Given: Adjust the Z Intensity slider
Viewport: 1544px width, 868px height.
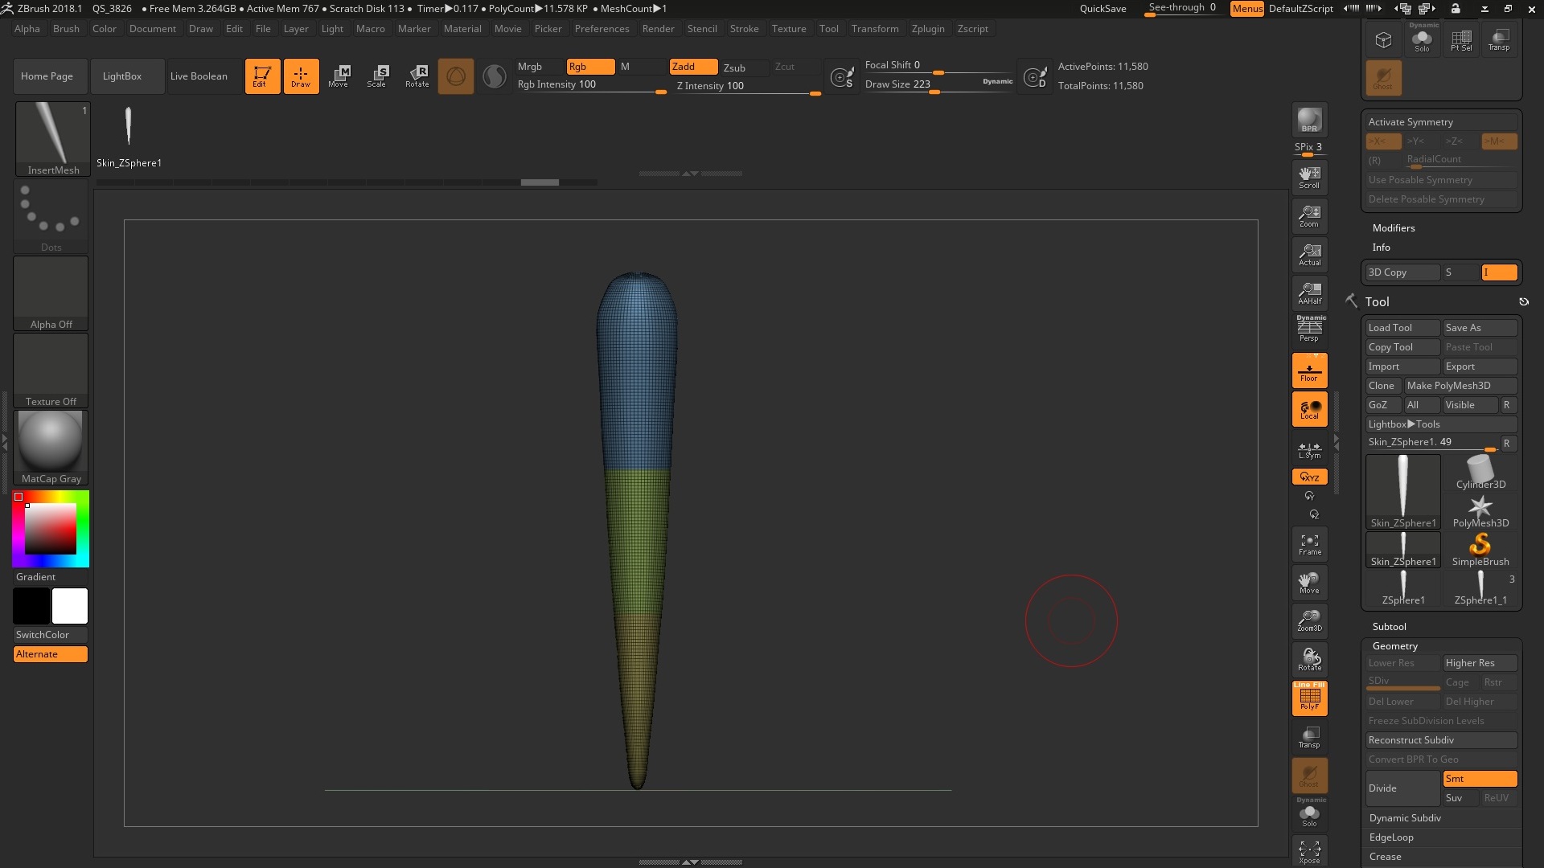Looking at the screenshot, I should tap(748, 86).
